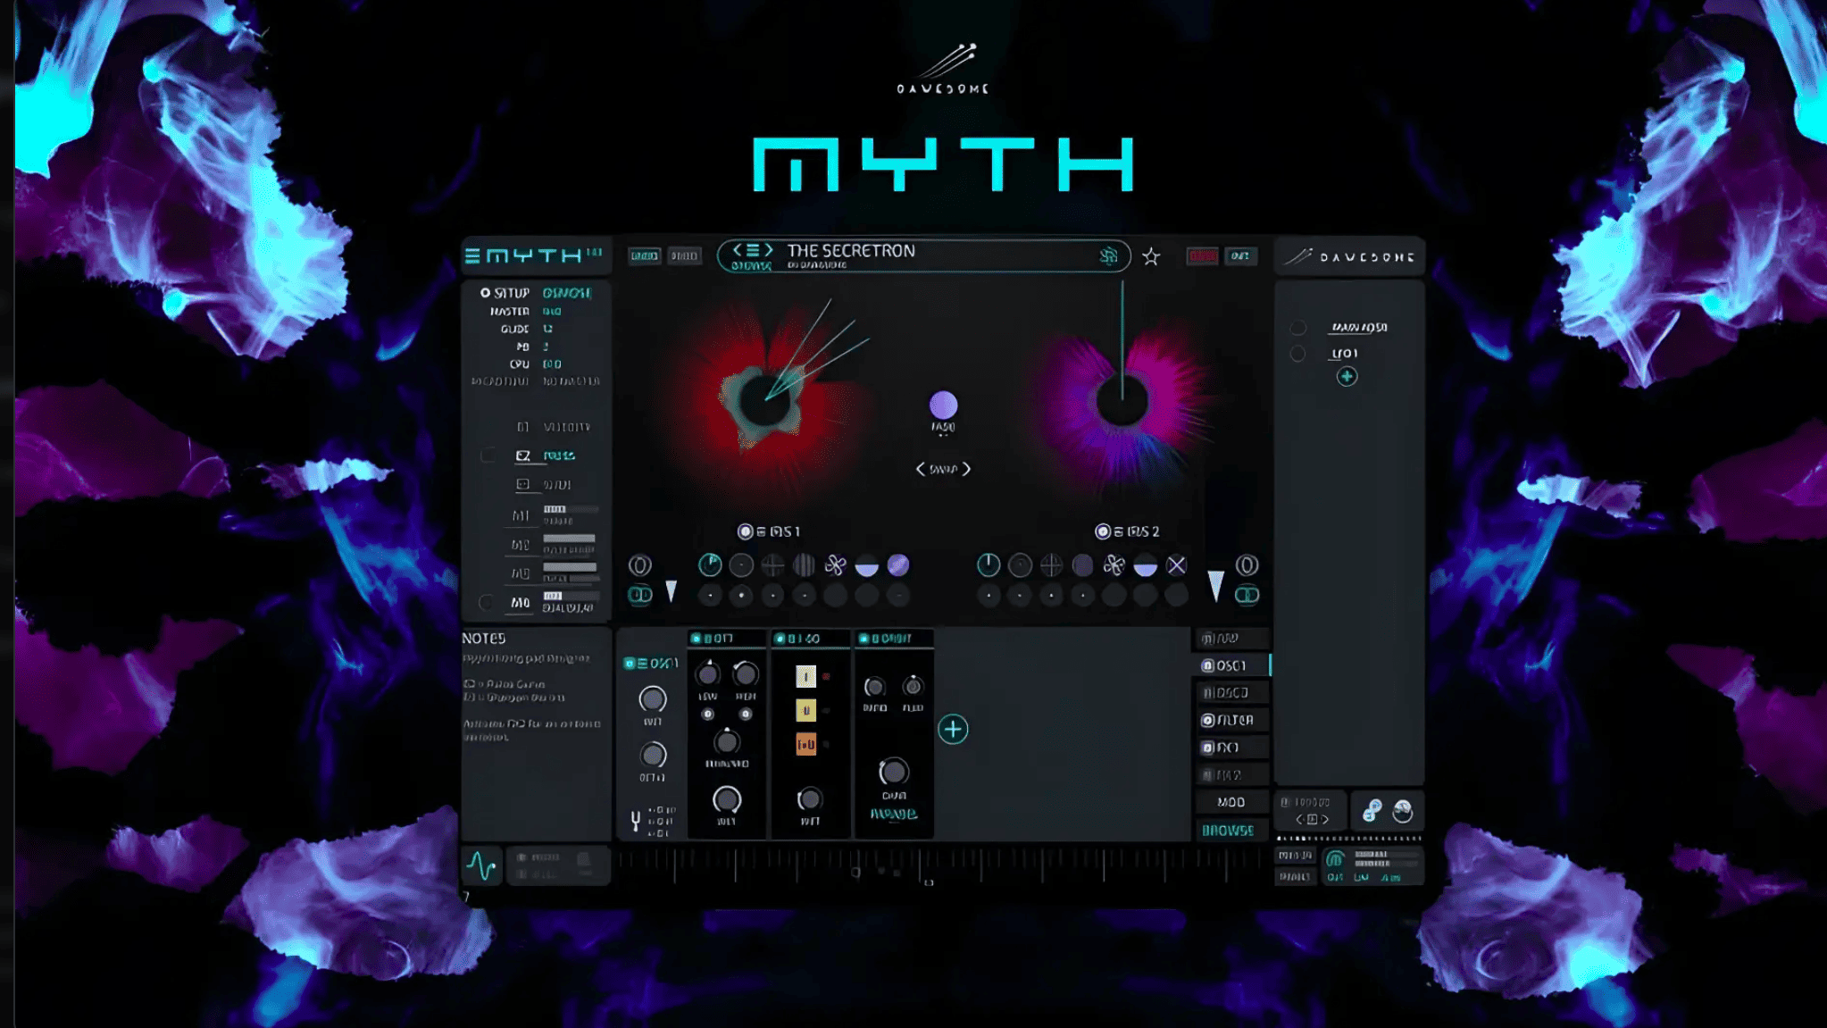The height and width of the screenshot is (1028, 1827).
Task: Tick the checkbox left of the EZ row
Action: click(x=488, y=455)
